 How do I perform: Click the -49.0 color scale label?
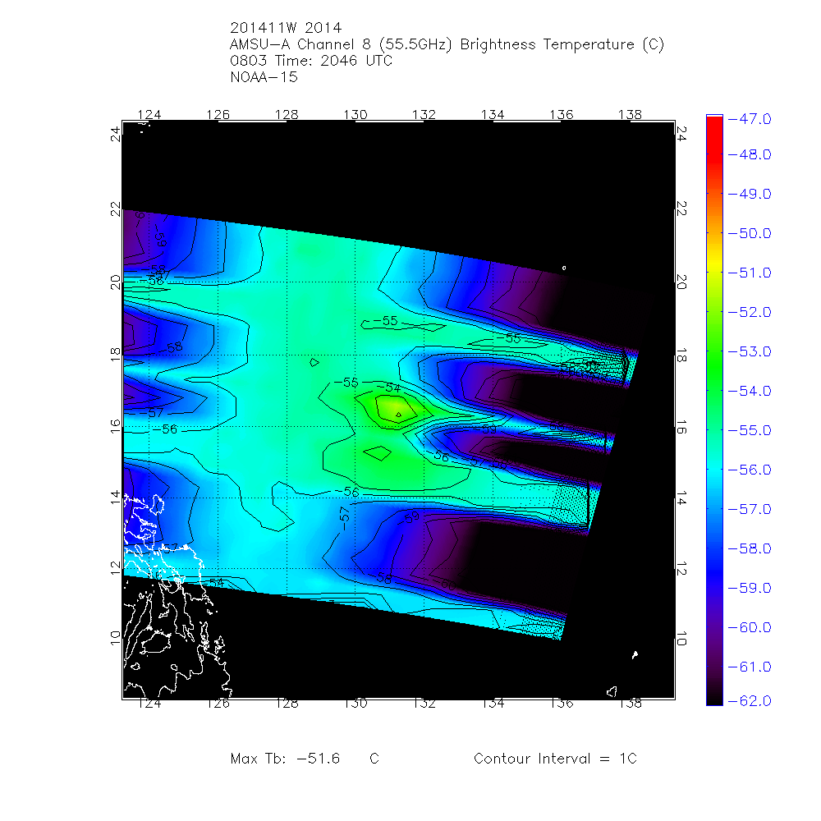click(750, 194)
